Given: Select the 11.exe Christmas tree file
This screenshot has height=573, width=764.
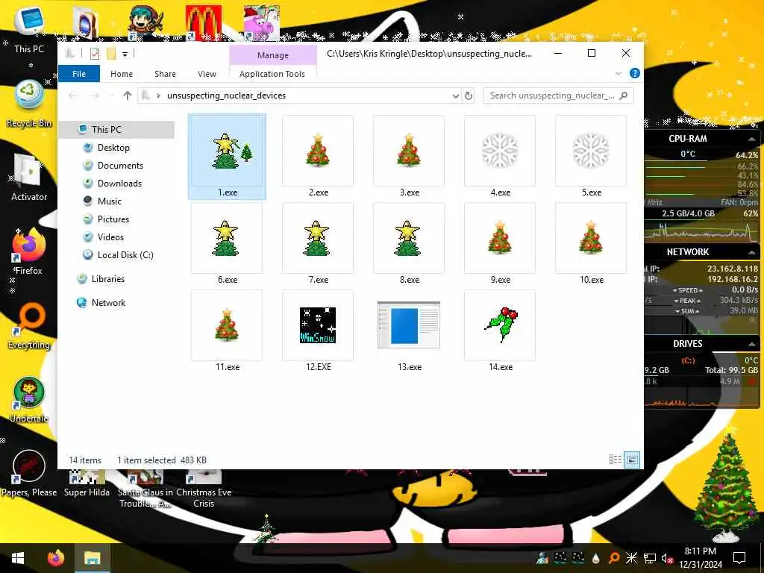Looking at the screenshot, I should pyautogui.click(x=227, y=331).
